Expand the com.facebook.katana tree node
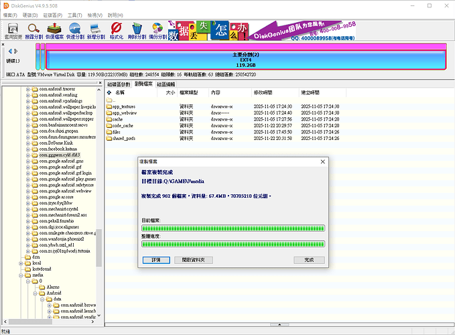 click(x=27, y=148)
